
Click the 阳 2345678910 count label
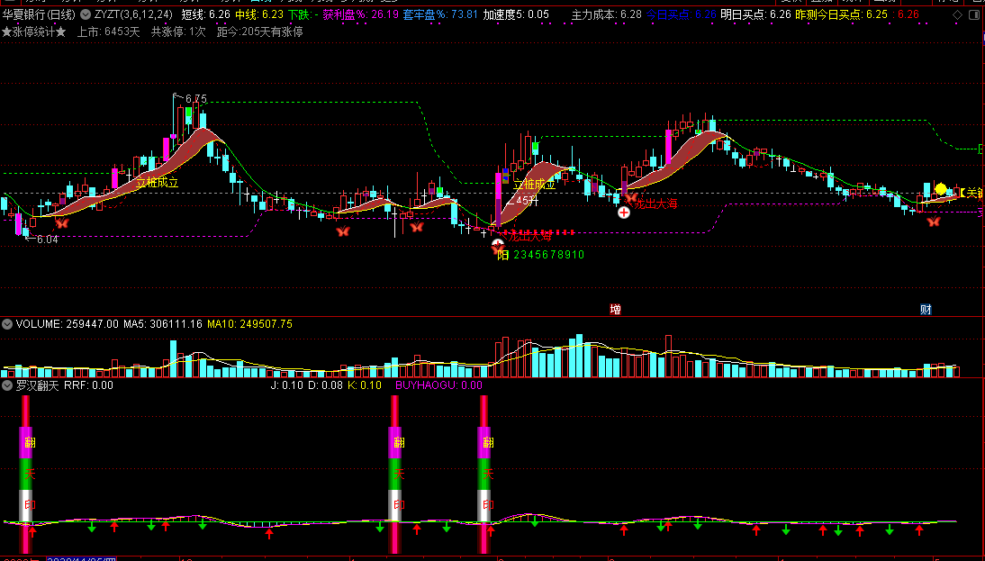point(541,255)
